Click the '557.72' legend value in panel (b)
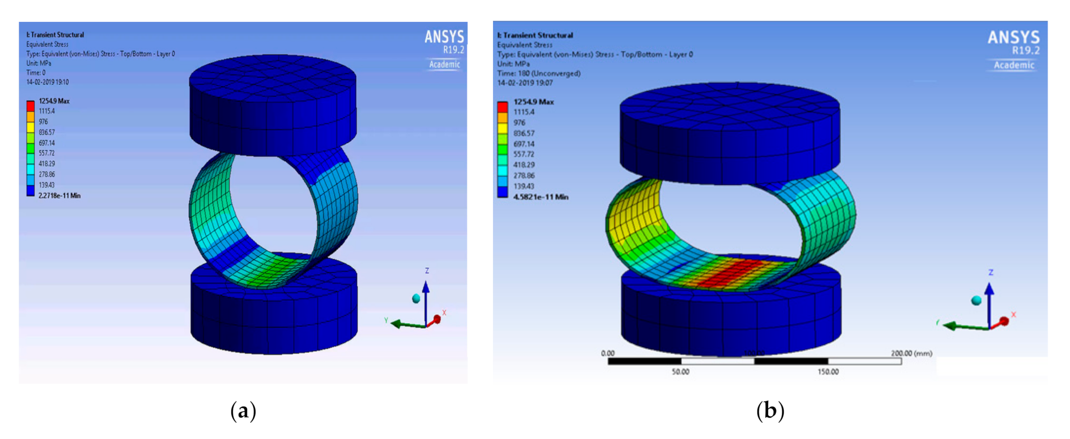 click(524, 155)
